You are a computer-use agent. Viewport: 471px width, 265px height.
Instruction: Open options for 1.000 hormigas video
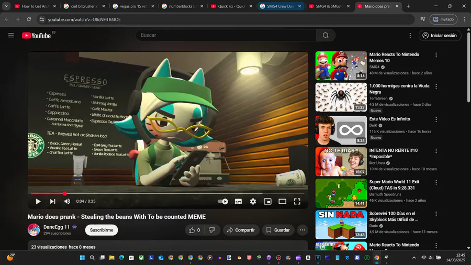436,86
